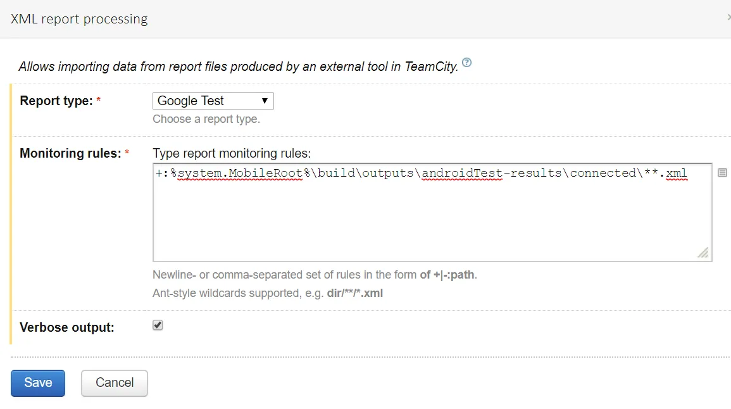The image size is (731, 409).
Task: Click the 'Verbose output:' label
Action: tap(67, 327)
